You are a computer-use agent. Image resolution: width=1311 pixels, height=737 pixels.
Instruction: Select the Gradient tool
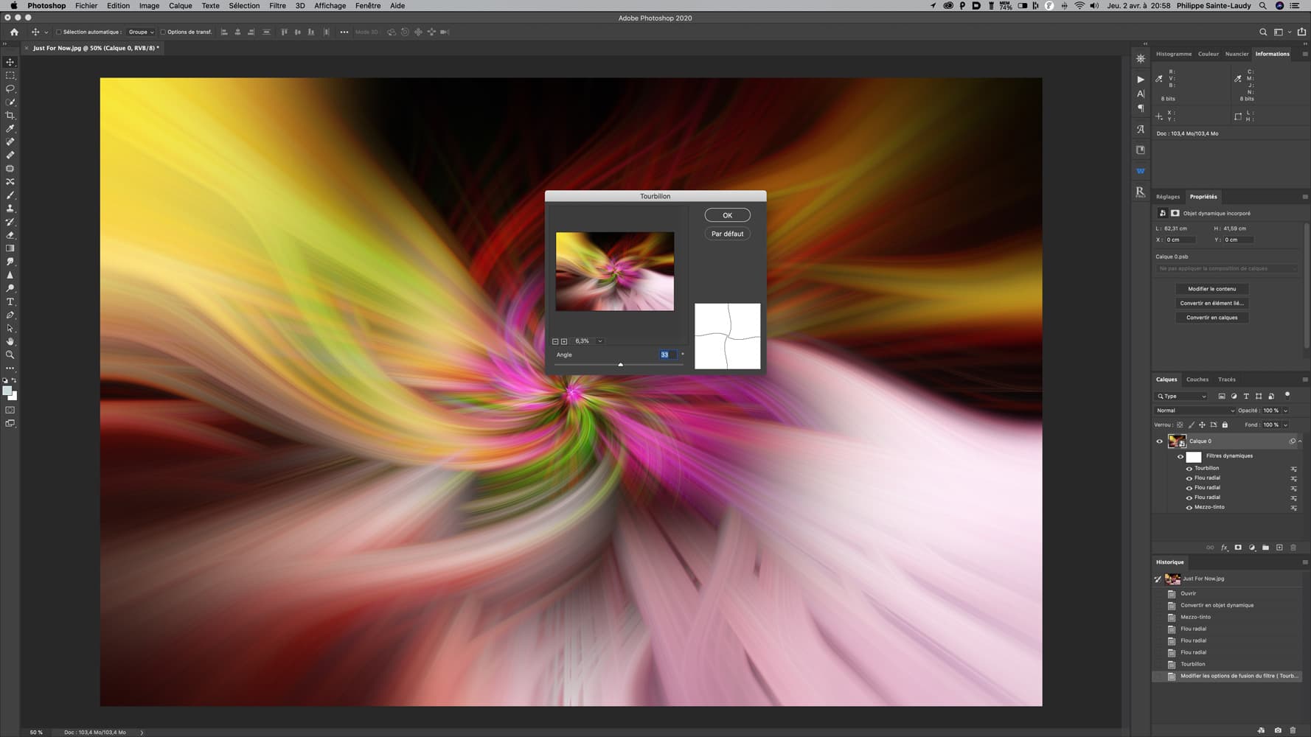(10, 248)
